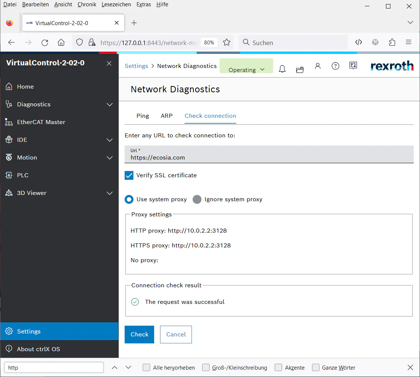
Task: Open the user profile icon
Action: point(318,66)
